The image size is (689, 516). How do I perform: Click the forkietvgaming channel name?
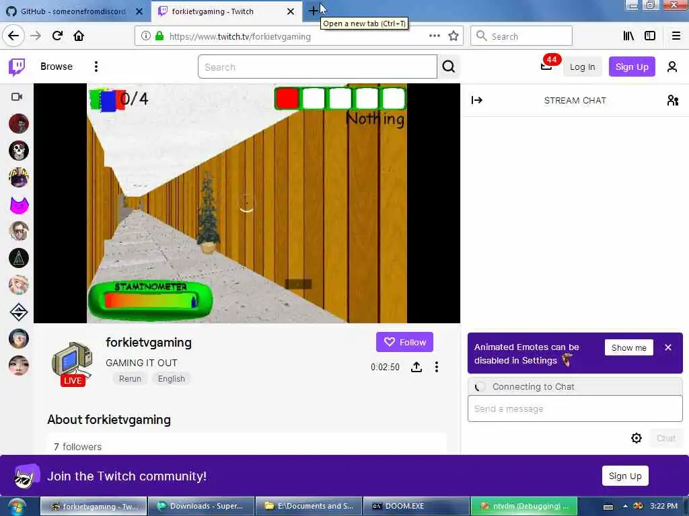149,343
